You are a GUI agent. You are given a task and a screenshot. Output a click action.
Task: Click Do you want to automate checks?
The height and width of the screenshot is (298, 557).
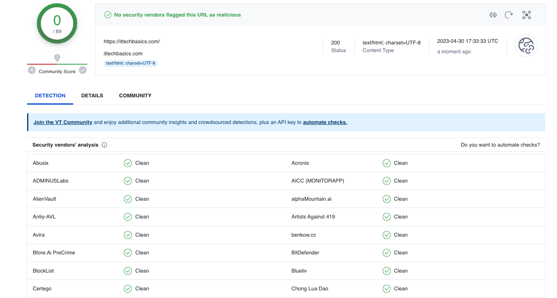click(x=500, y=145)
